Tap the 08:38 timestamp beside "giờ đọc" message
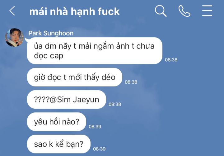 point(131,82)
